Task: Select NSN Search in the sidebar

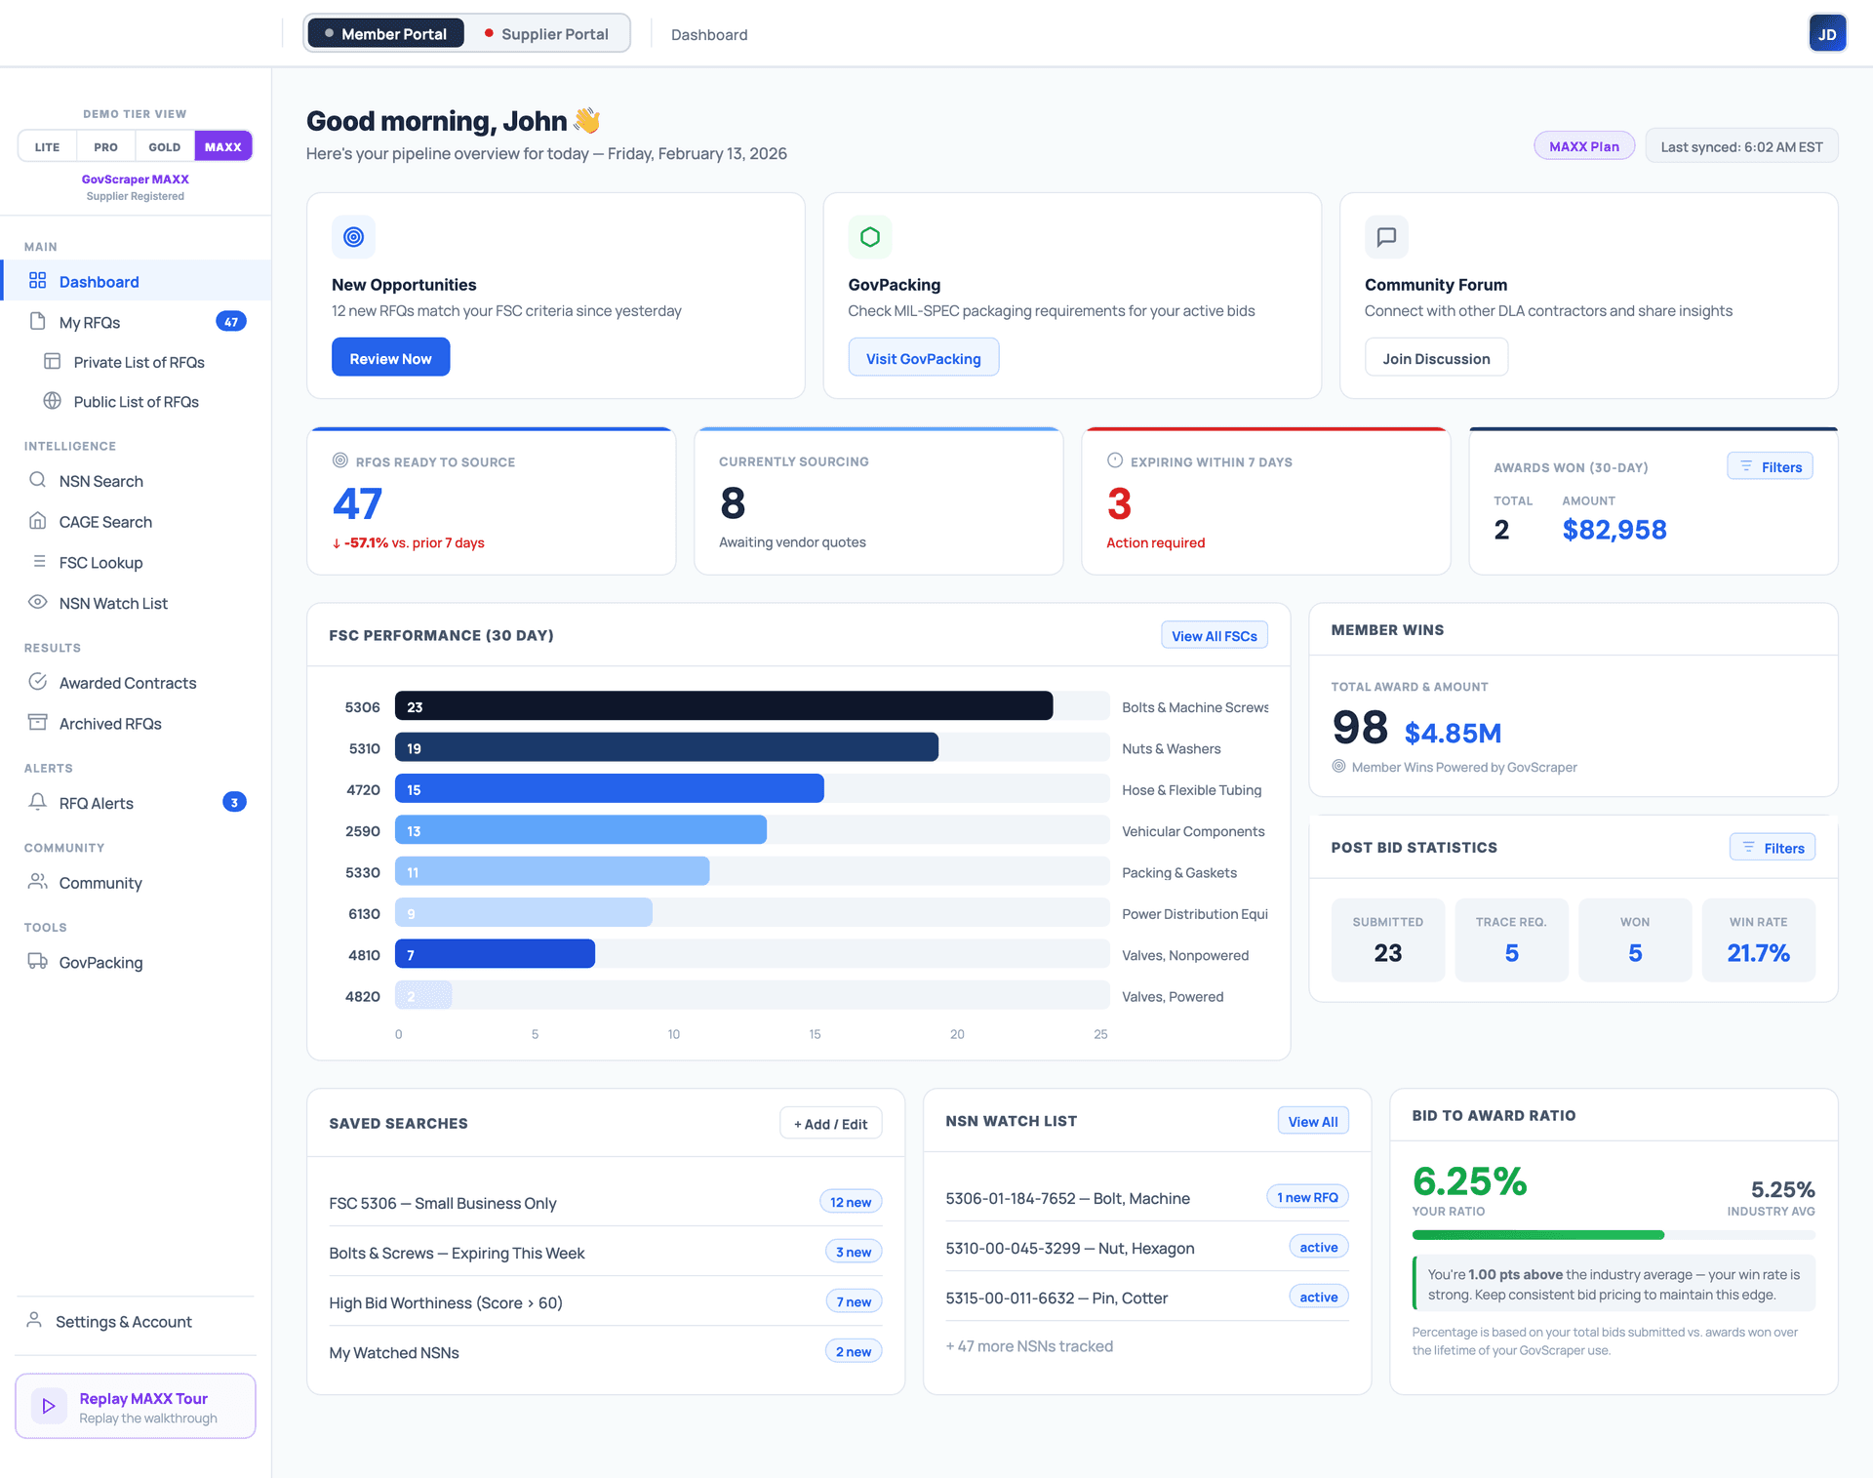Action: pos(101,481)
